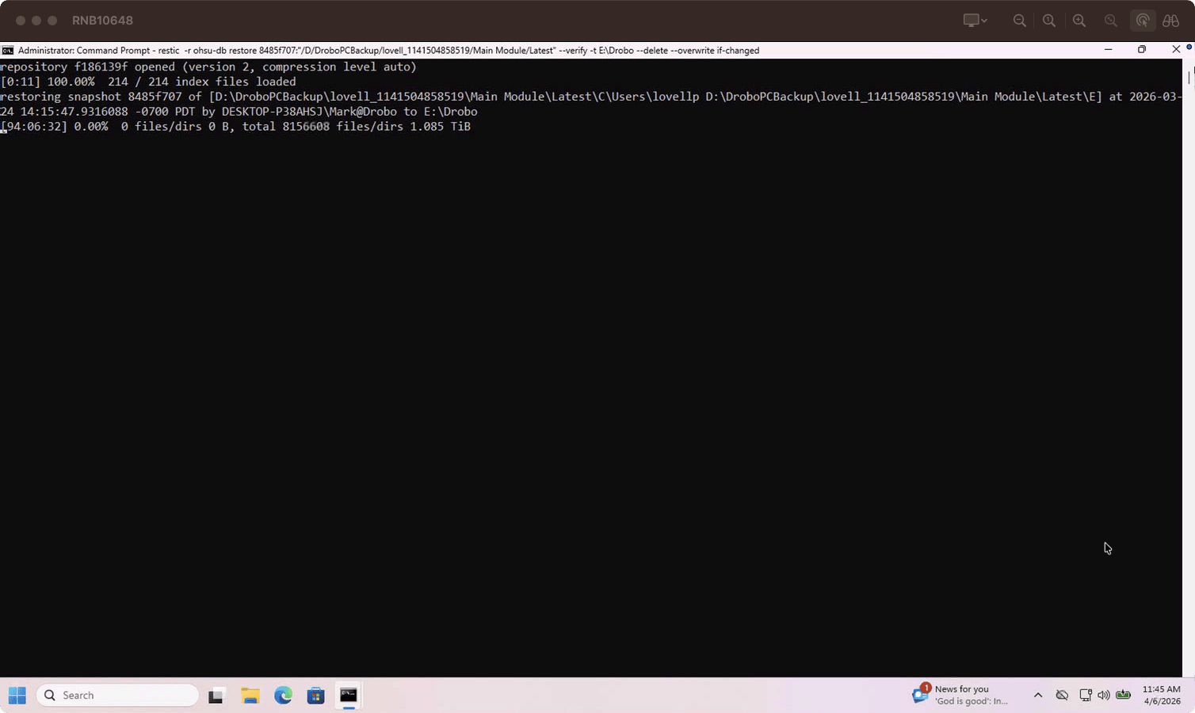This screenshot has width=1195, height=713.
Task: Open the display selection dropdown
Action: (x=975, y=21)
